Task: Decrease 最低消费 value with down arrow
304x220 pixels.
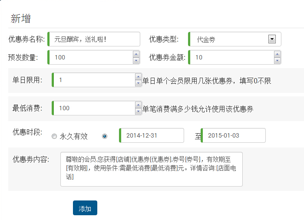Action: (139, 112)
